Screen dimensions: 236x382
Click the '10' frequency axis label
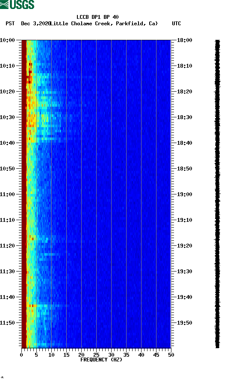pyautogui.click(x=51, y=355)
